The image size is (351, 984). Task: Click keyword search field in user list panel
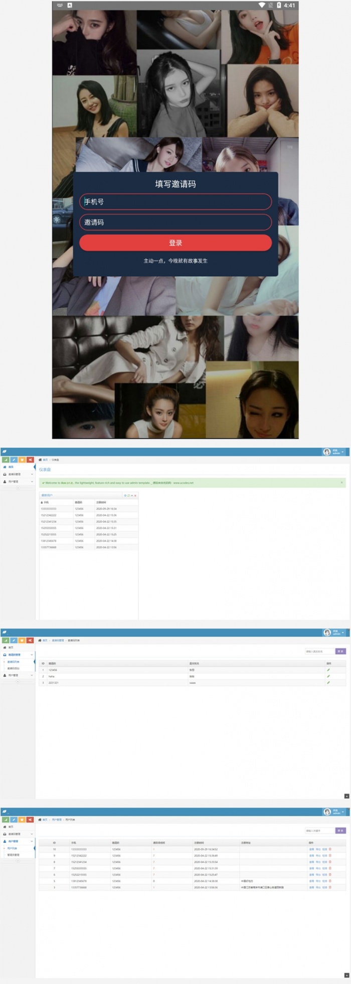tap(319, 831)
